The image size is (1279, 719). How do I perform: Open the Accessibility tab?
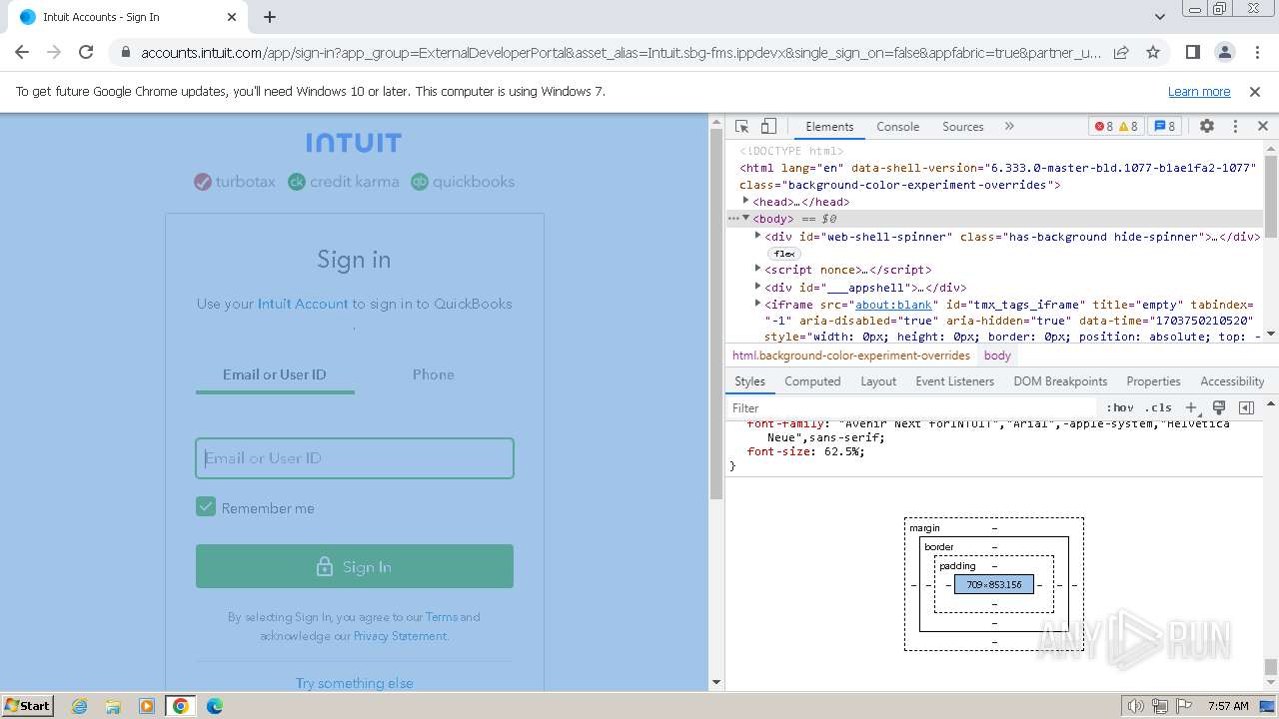pos(1232,381)
